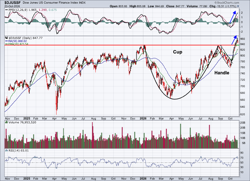The width and height of the screenshot is (250, 181).
Task: Click the RSI(14) 65.01 legend
Action: click(x=19, y=150)
